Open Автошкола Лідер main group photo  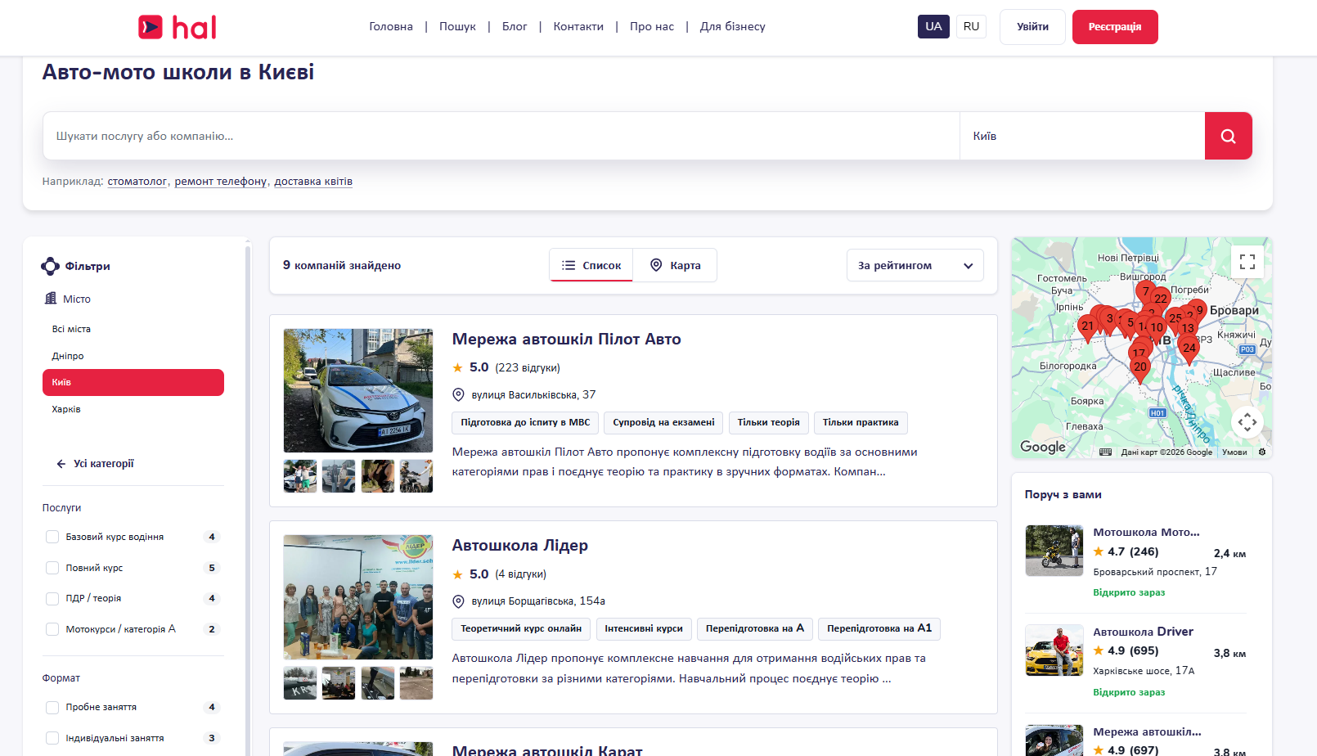(x=358, y=597)
